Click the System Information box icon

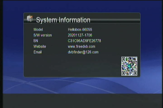point(30,19)
